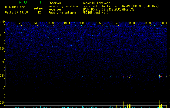Click the meteor count value 12
170x108 pixels.
(x=39, y=12)
